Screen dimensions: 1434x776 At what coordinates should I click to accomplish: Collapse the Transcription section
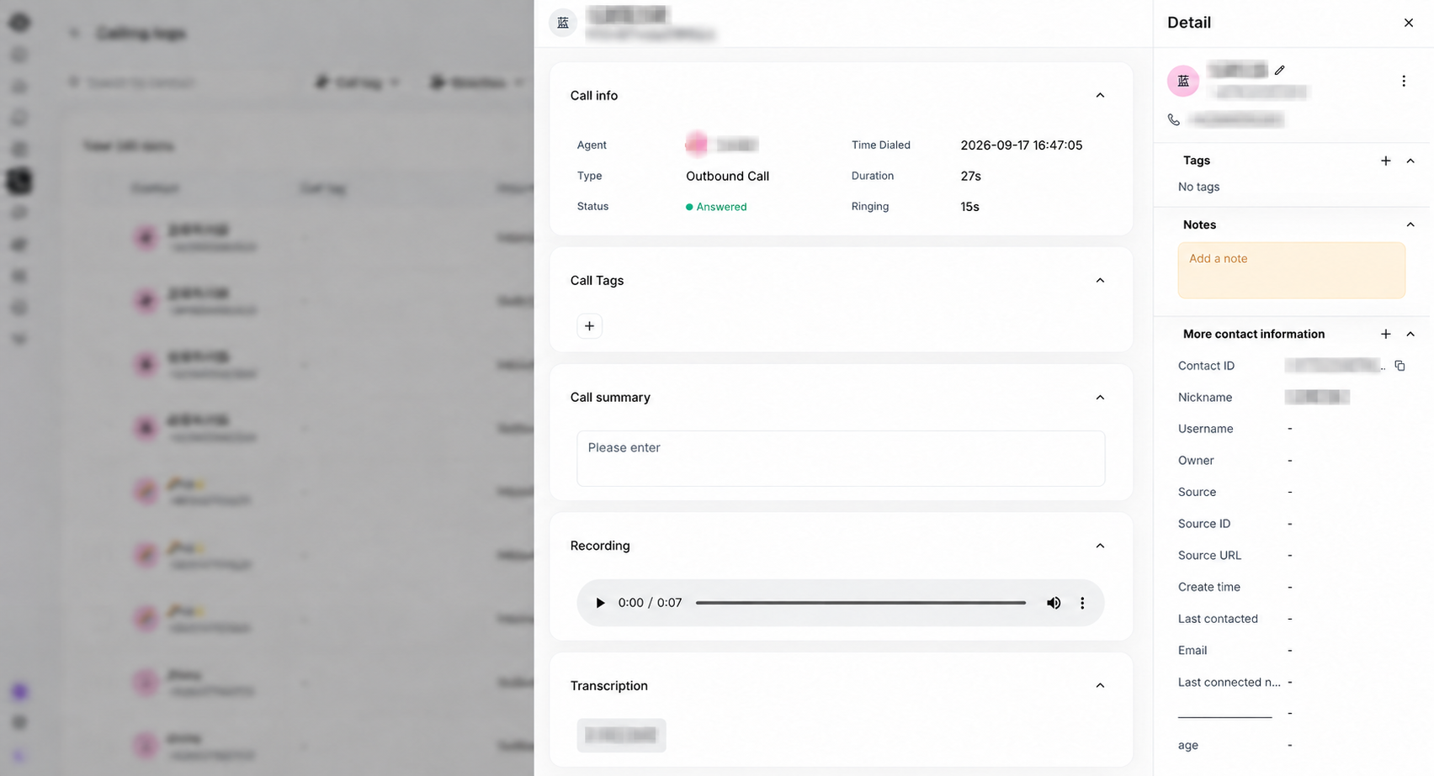tap(1100, 685)
